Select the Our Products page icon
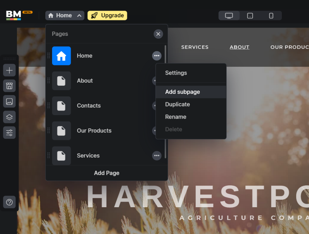 click(62, 131)
